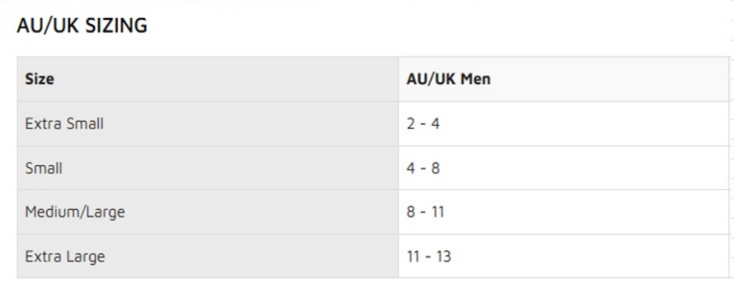This screenshot has height=281, width=734.
Task: Select the "Extra Large" size label
Action: 65,257
